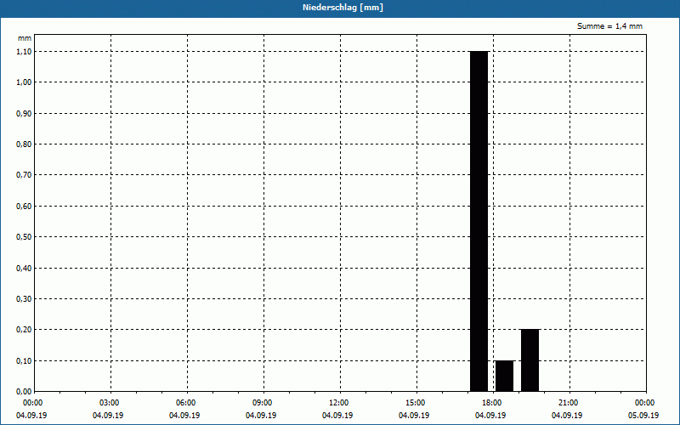Click the 05.09.19 date label

643,415
